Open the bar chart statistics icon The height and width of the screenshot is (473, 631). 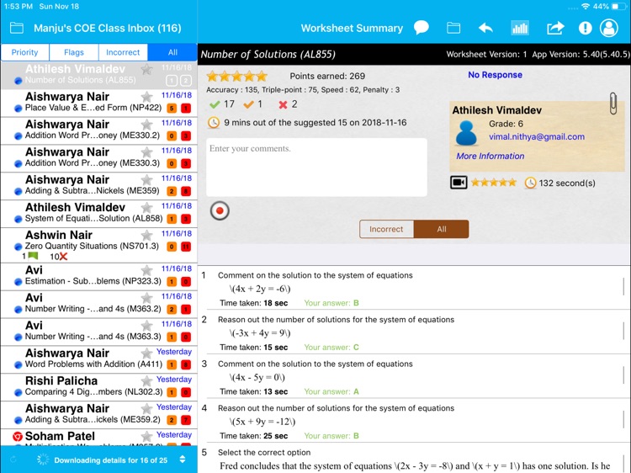pyautogui.click(x=520, y=28)
